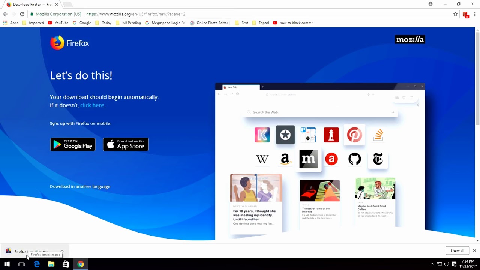
Task: Show hidden system tray icons
Action: (x=432, y=264)
